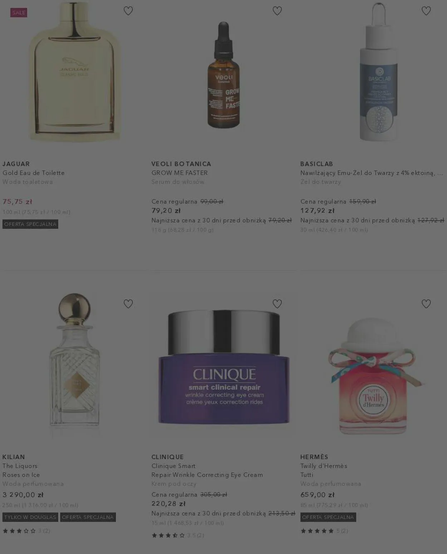
Task: Save Kilian Roses on Ice to wishlist
Action: [128, 304]
